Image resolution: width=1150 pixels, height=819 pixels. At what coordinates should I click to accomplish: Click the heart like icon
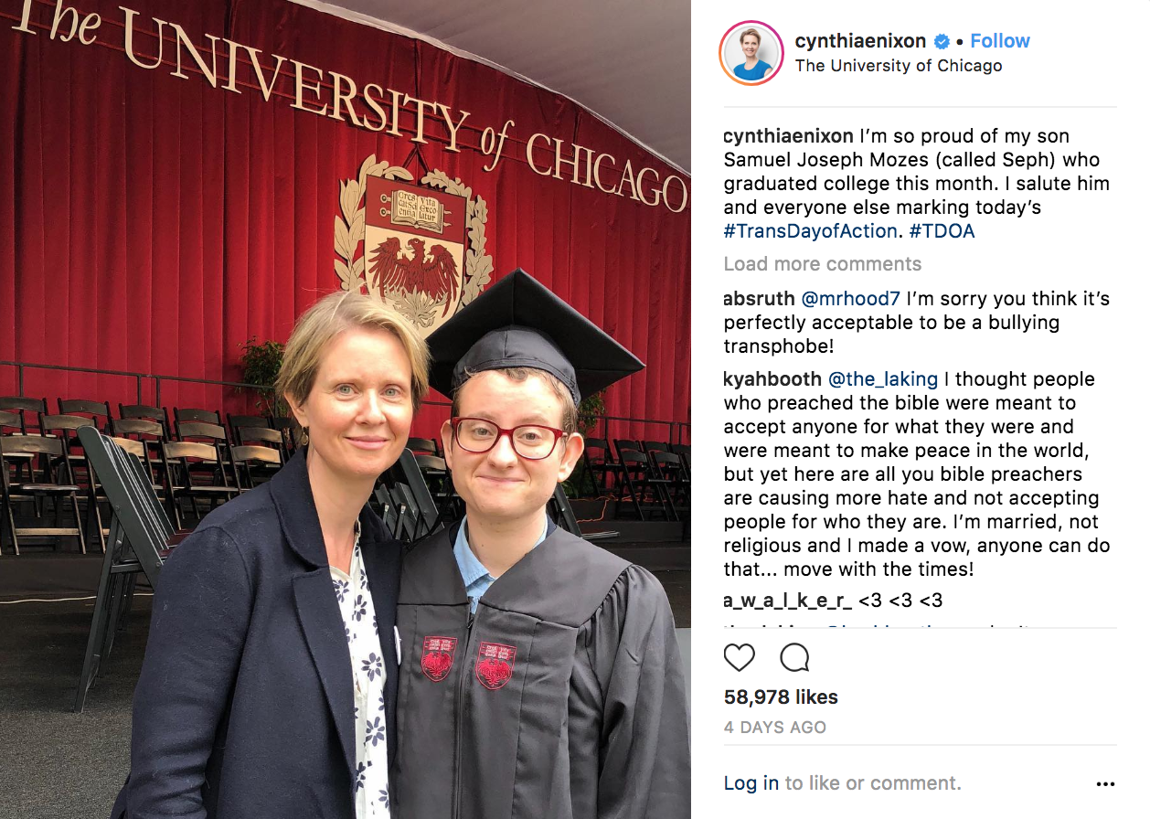coord(740,658)
